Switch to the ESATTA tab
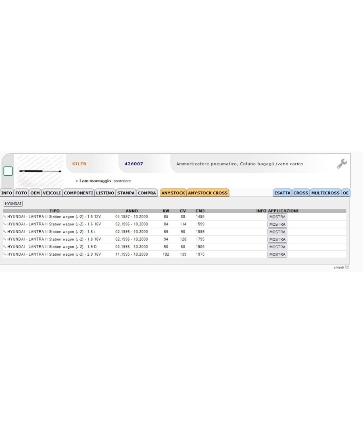 282,193
